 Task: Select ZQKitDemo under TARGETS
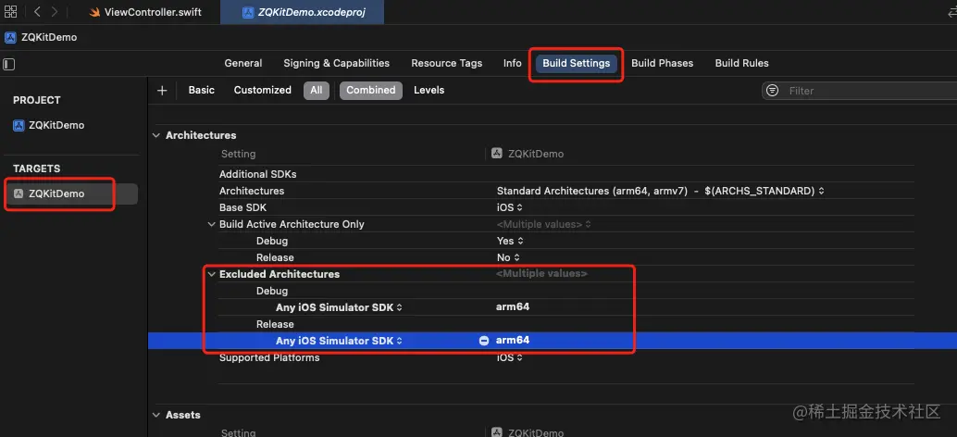click(x=72, y=194)
